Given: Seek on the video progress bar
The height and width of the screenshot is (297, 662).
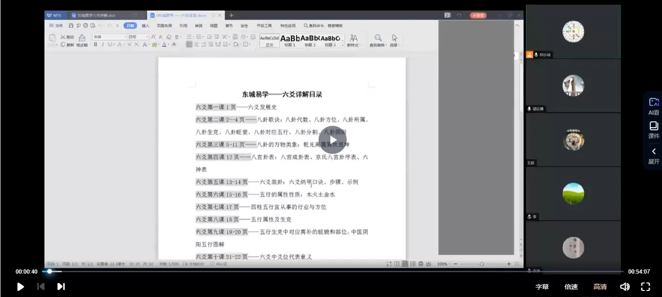Looking at the screenshot, I should click(x=333, y=271).
